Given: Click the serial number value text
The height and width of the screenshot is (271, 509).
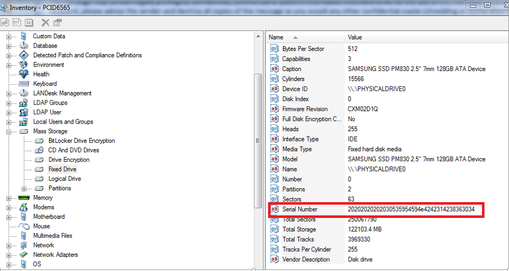Looking at the screenshot, I should pos(411,209).
